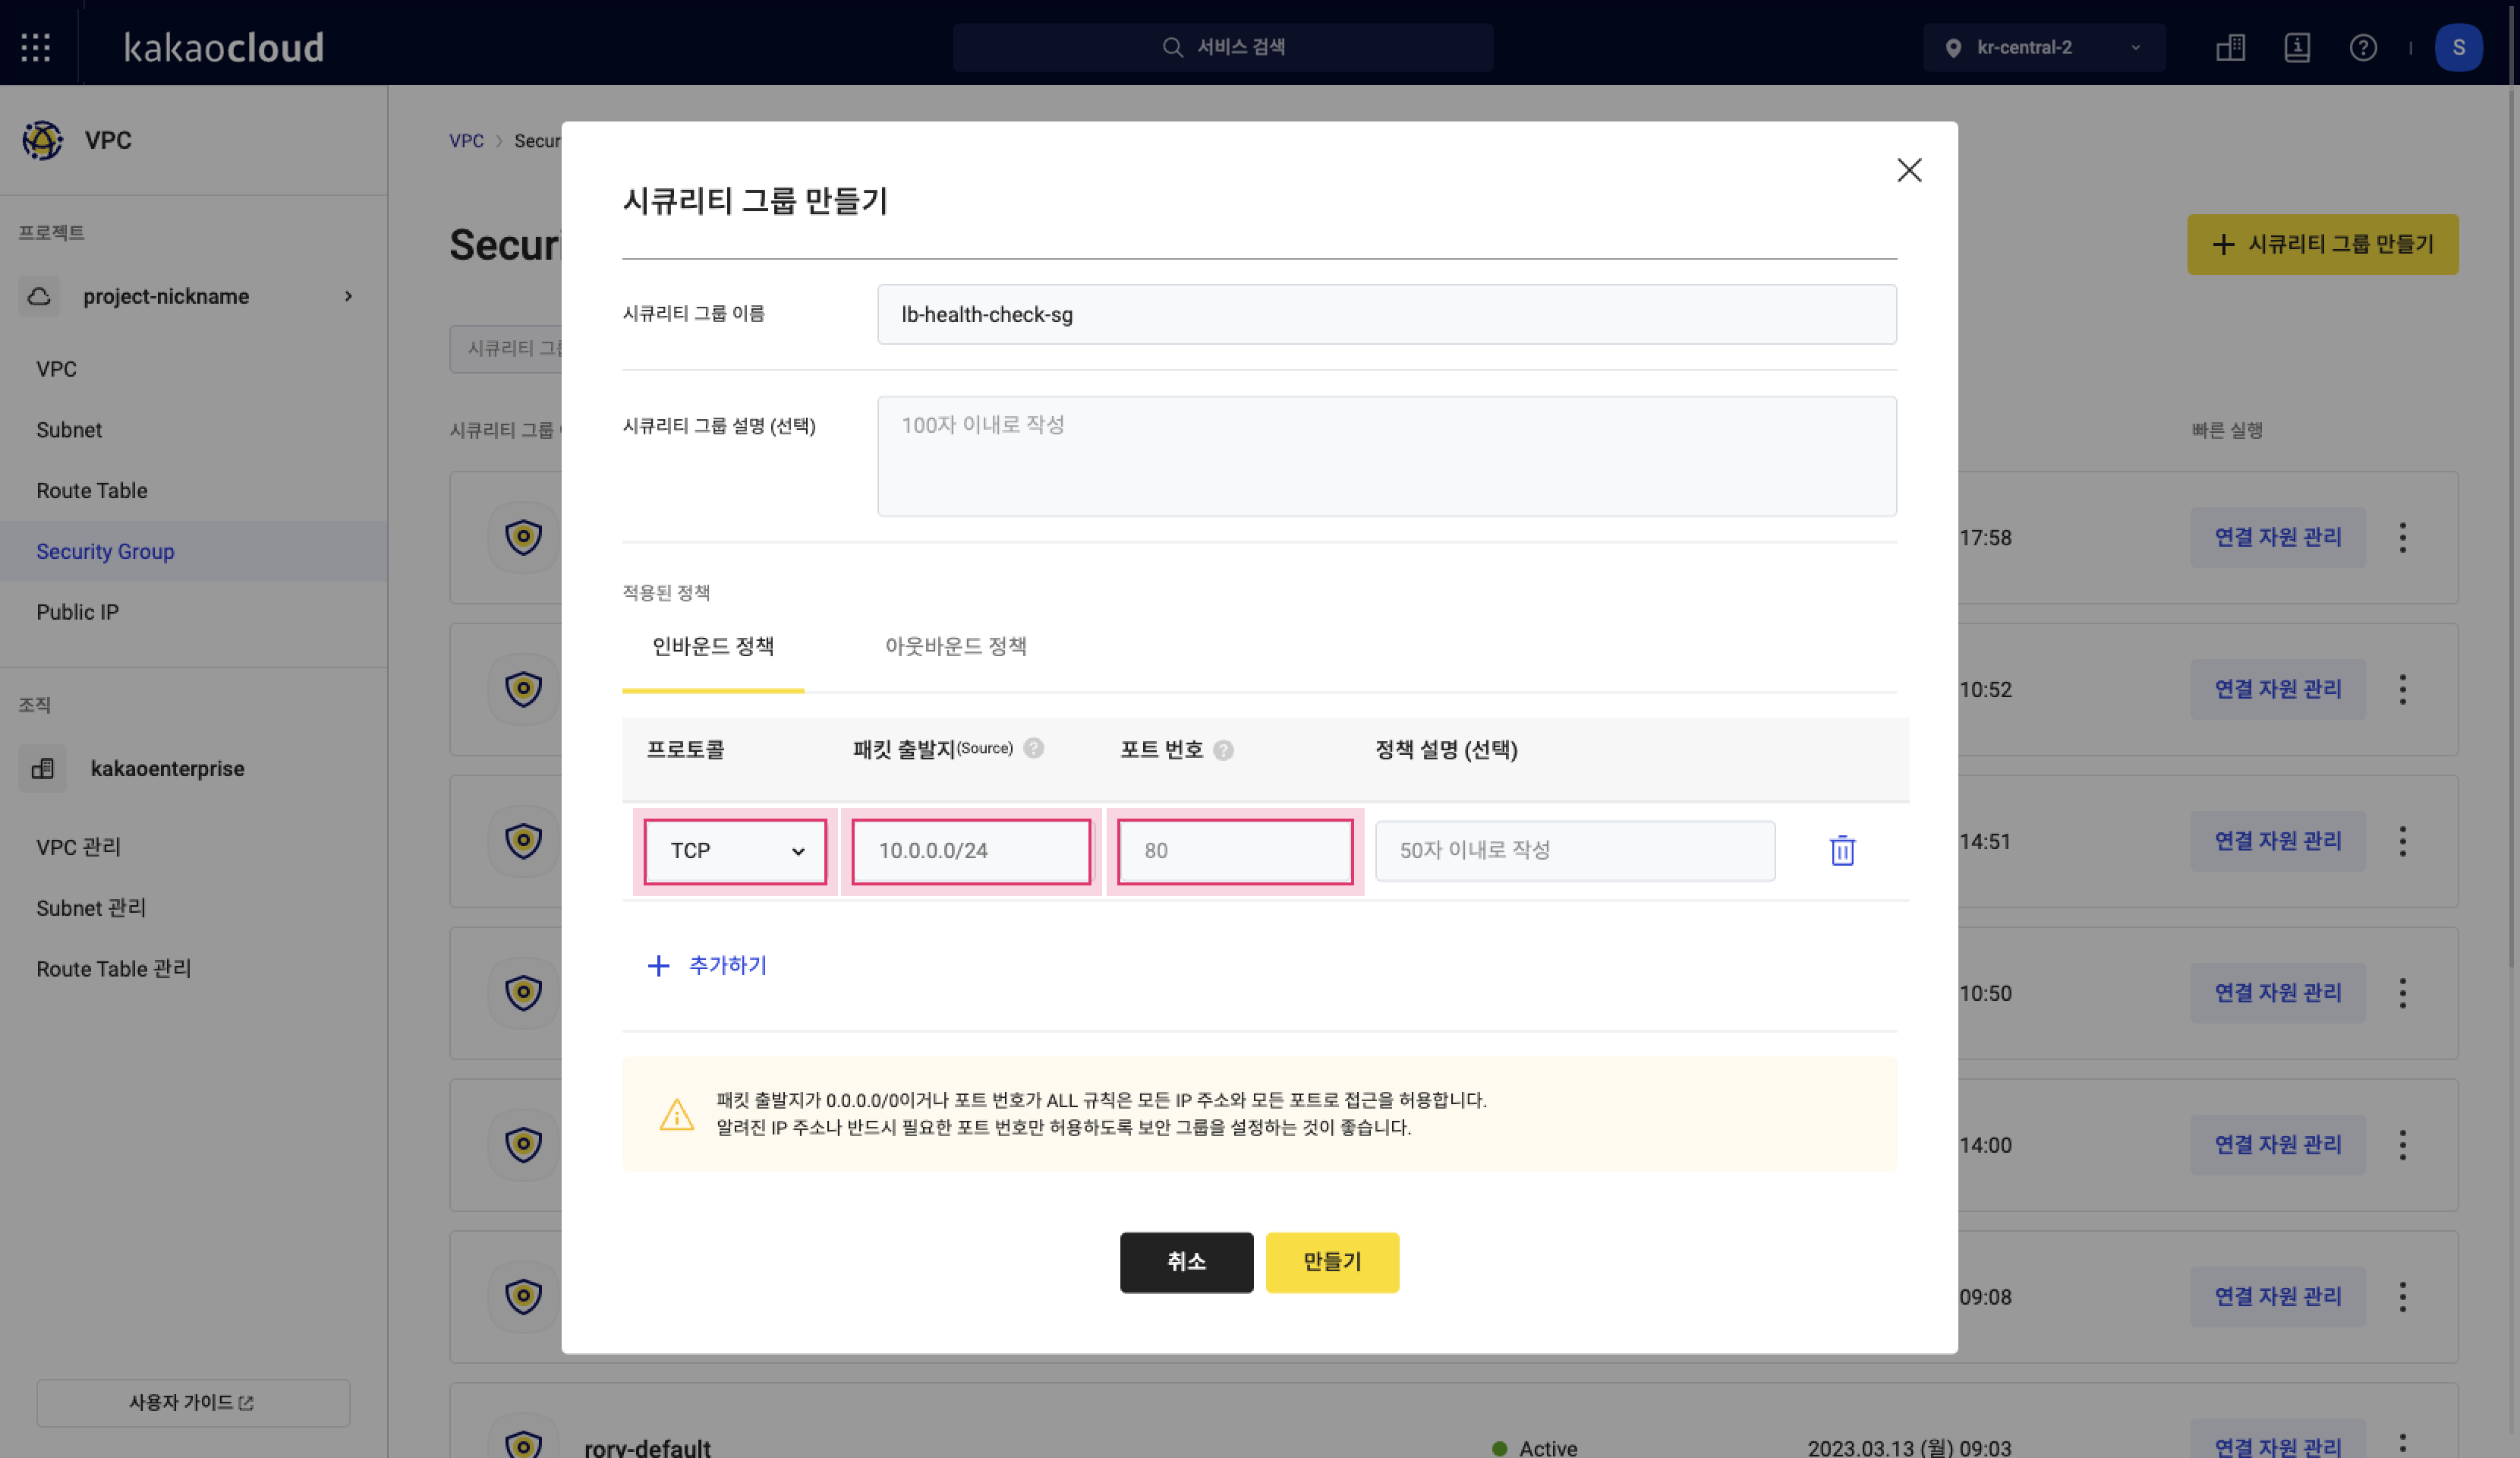Click 연결 자원 관리 in 09:08 row

(2278, 1297)
